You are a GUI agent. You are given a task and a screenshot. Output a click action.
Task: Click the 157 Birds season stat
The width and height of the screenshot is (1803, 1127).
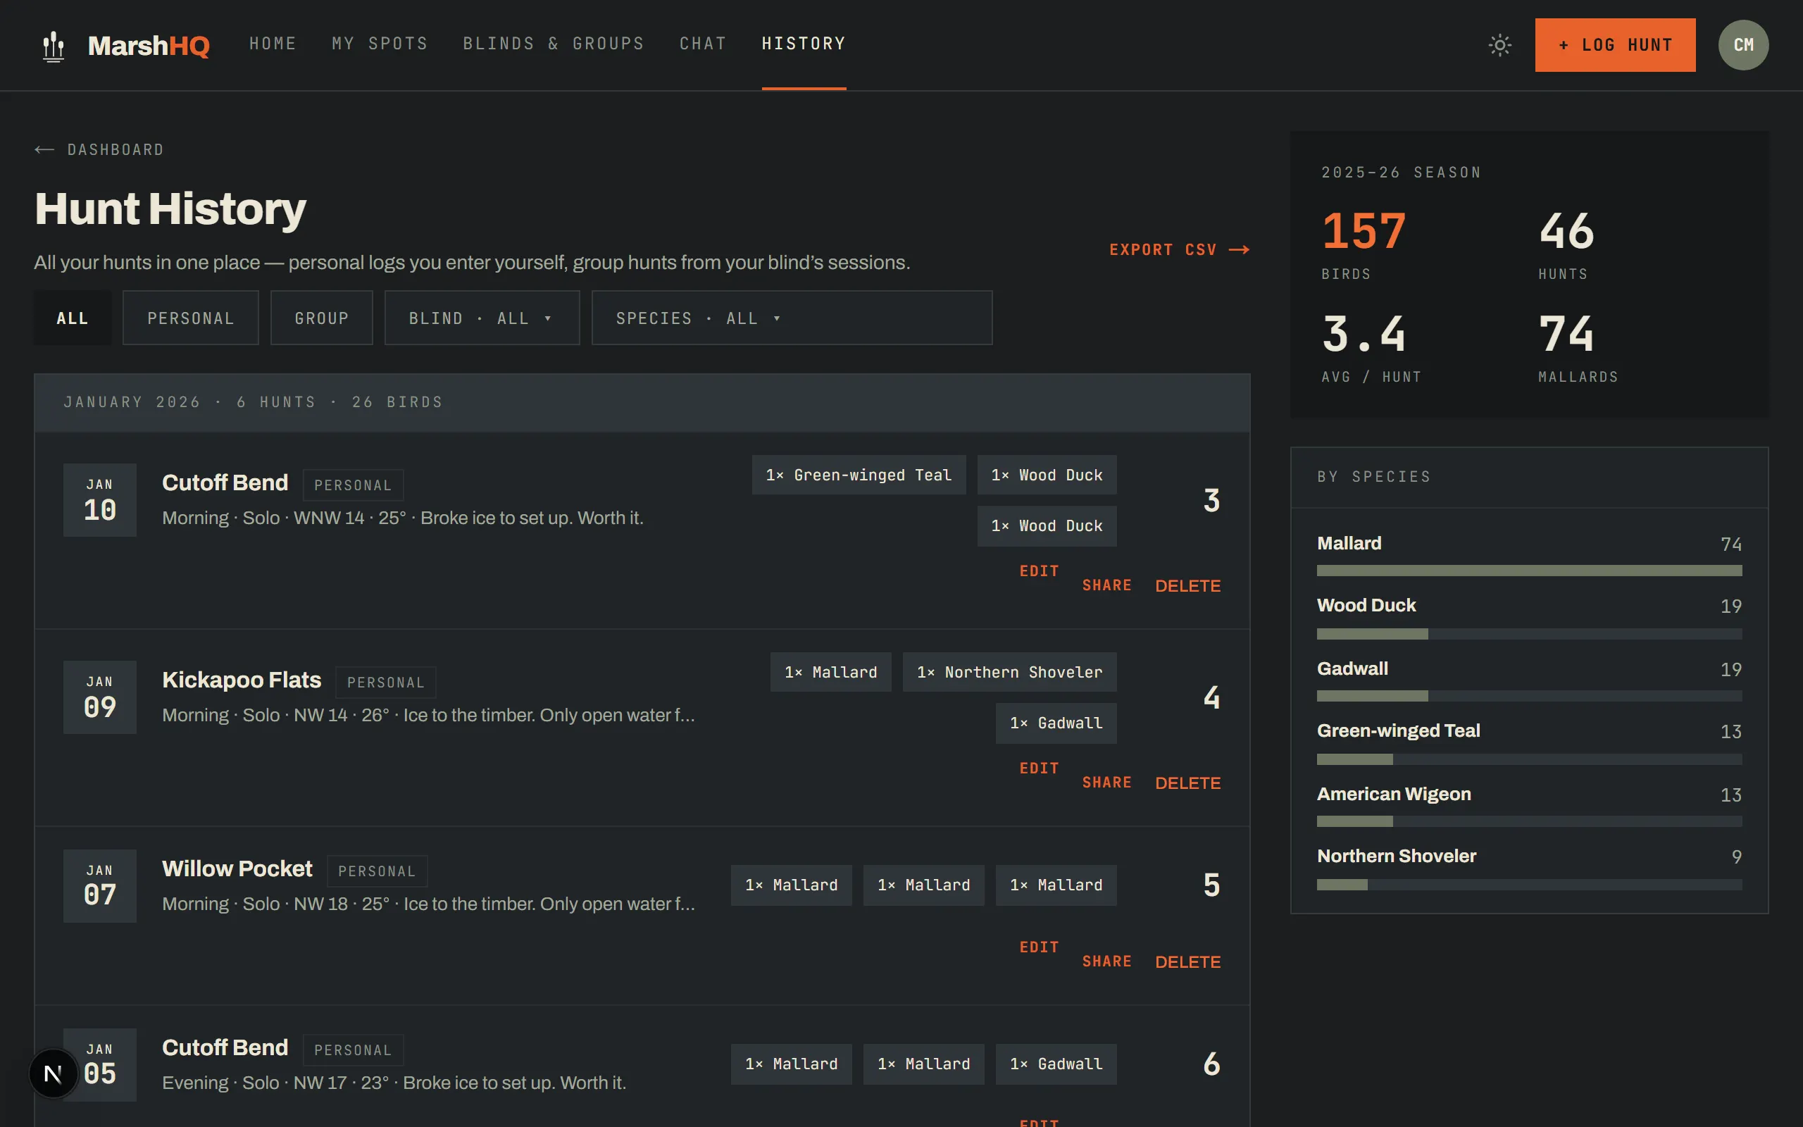[1364, 244]
